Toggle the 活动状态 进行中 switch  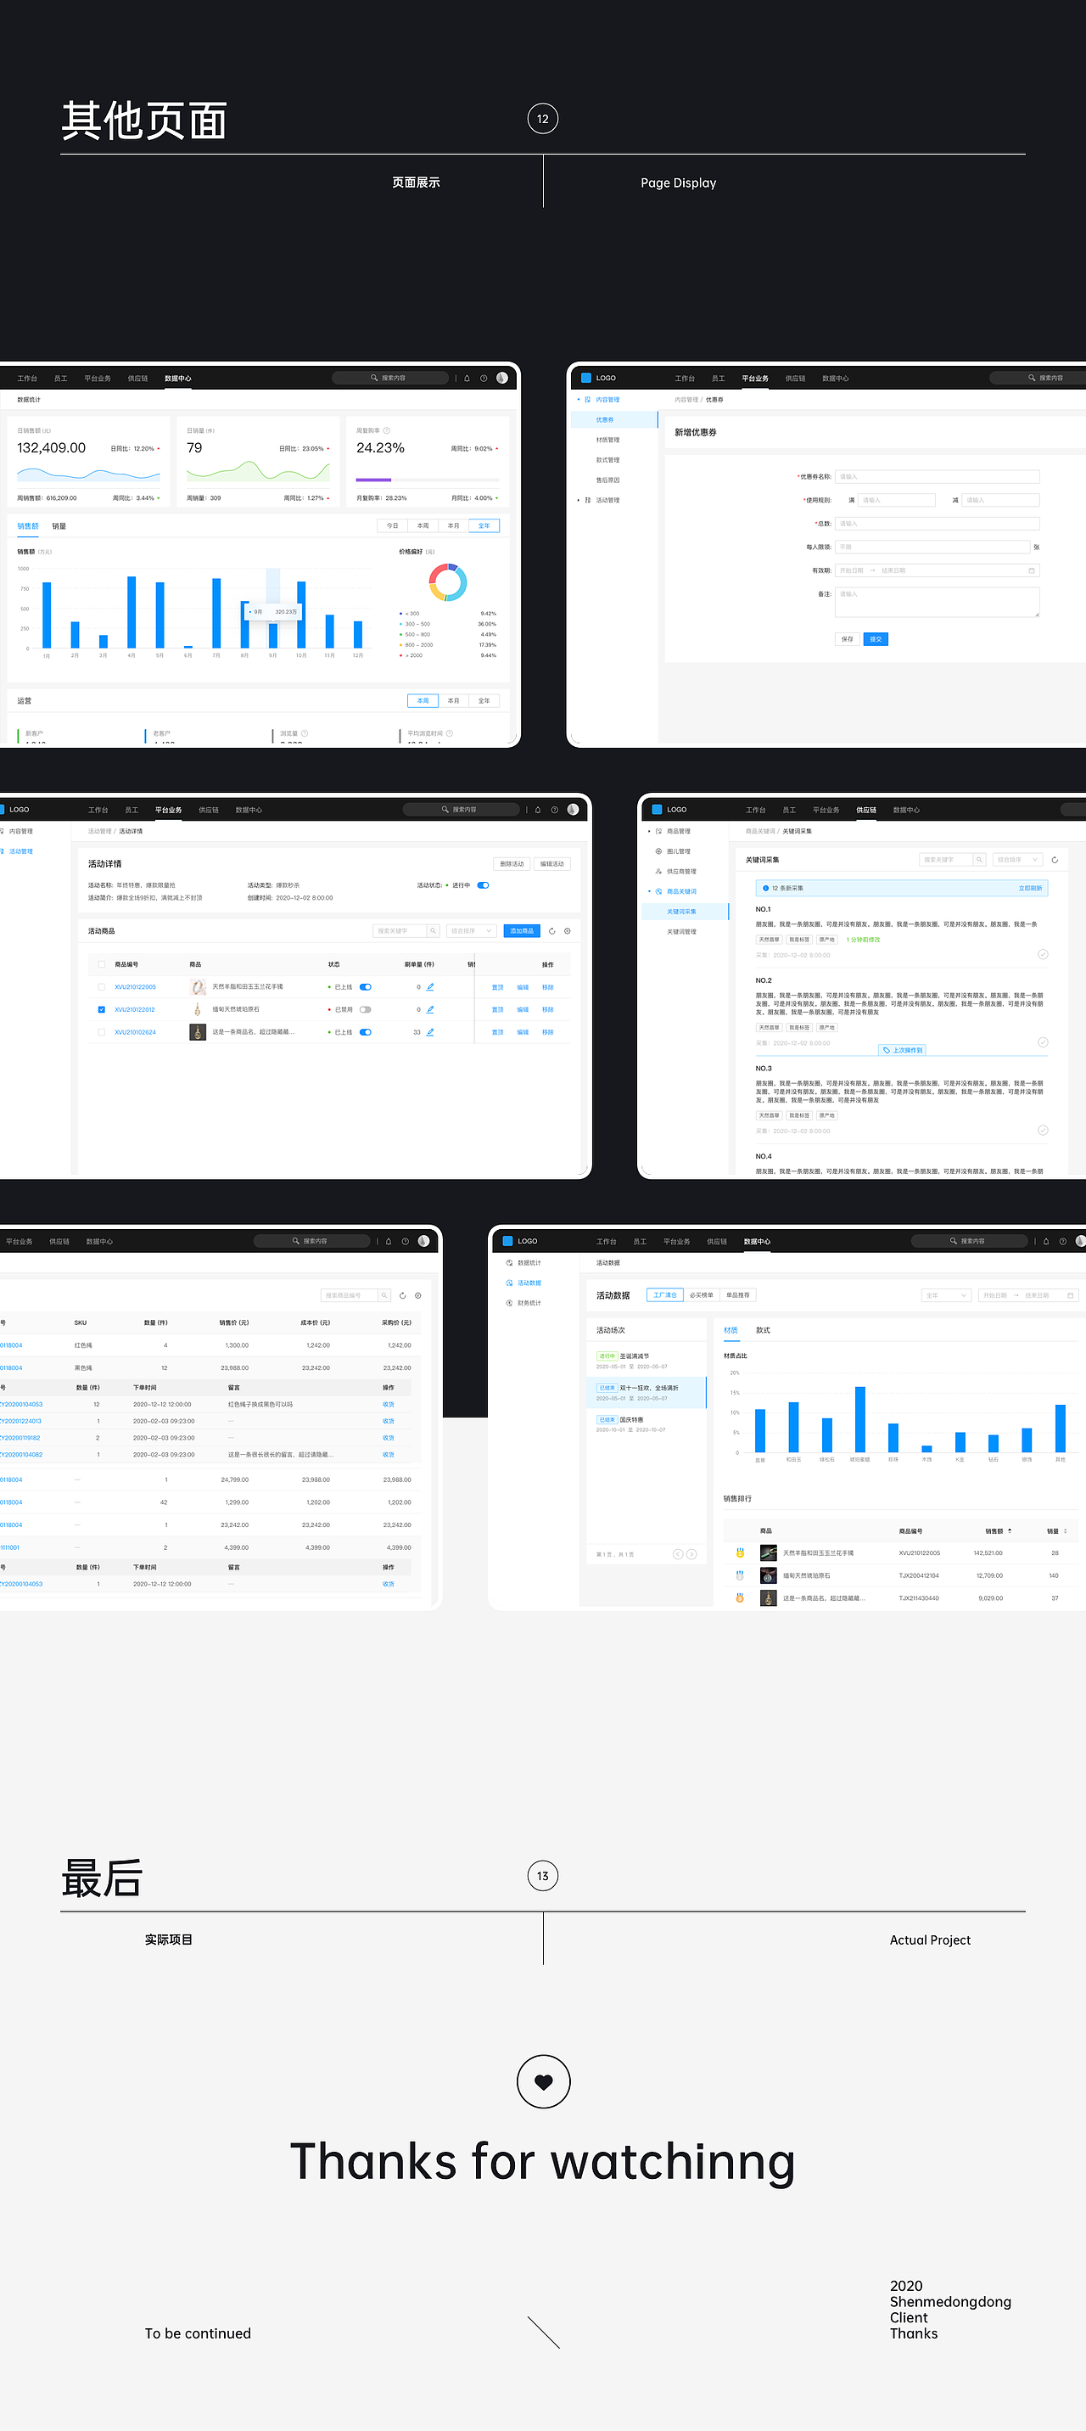(483, 885)
